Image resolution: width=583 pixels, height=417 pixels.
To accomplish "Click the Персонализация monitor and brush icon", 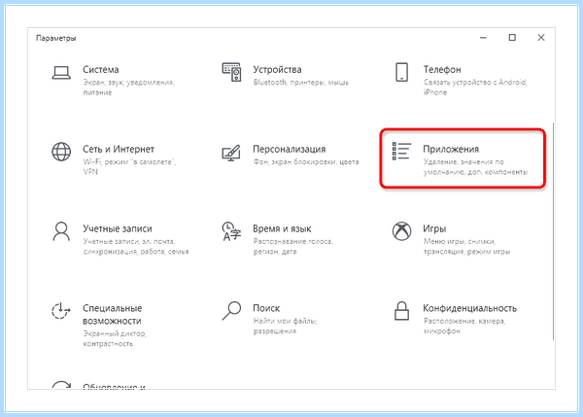I will click(x=231, y=153).
